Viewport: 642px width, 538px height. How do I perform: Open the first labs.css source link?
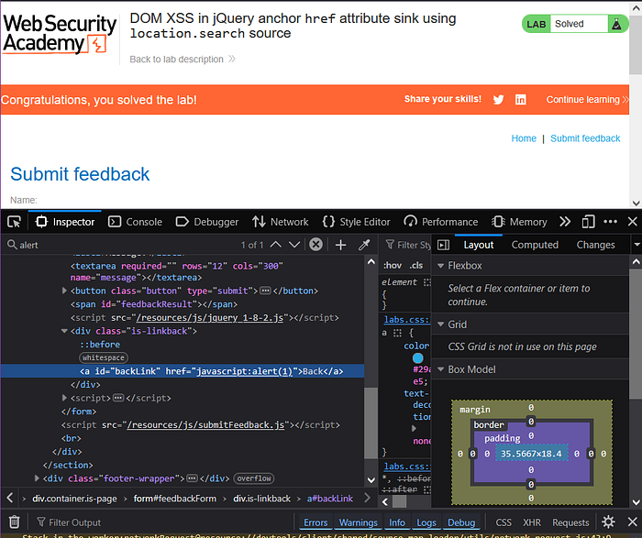coord(407,319)
